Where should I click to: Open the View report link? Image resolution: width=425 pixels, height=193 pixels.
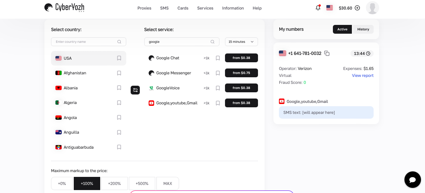point(363,76)
